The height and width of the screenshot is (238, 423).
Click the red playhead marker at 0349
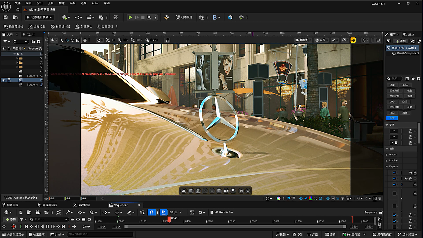click(169, 219)
